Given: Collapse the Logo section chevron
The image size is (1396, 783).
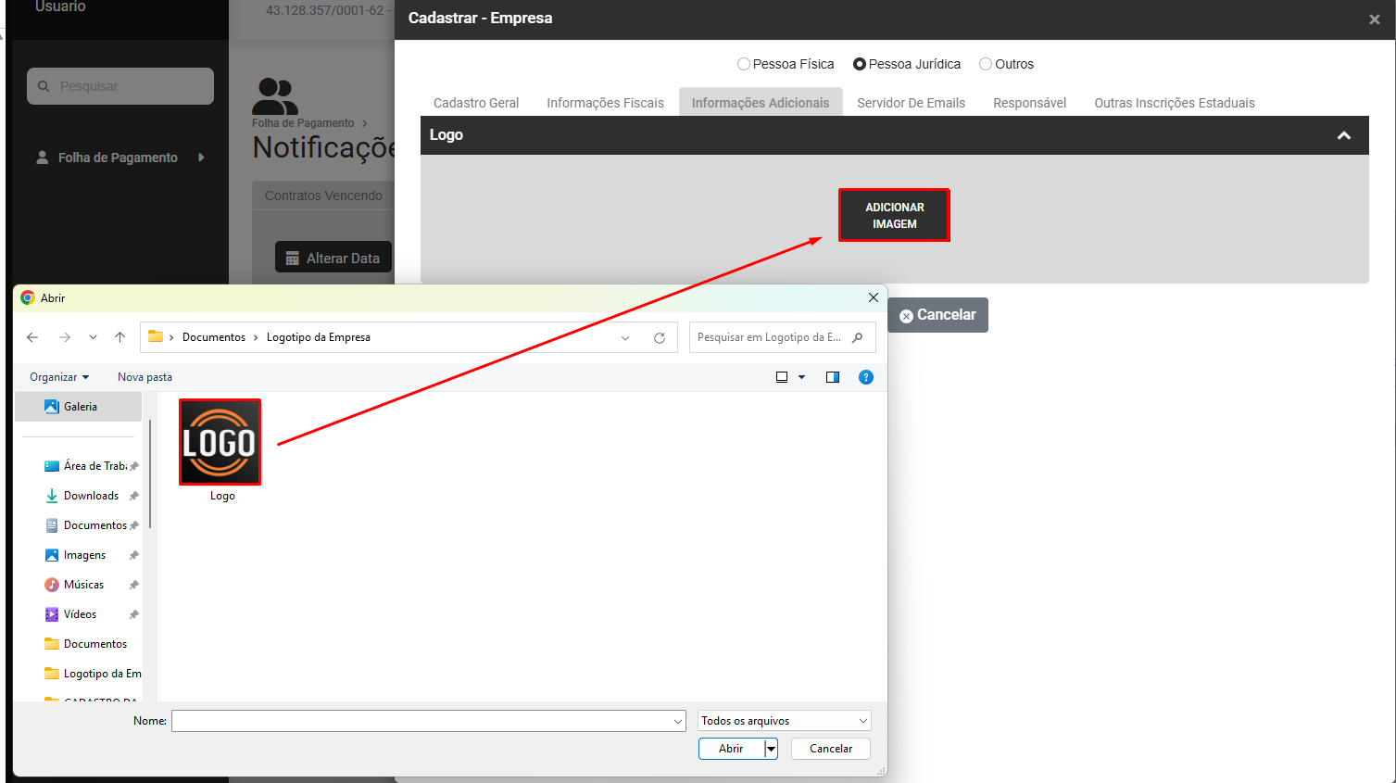Looking at the screenshot, I should 1344,135.
